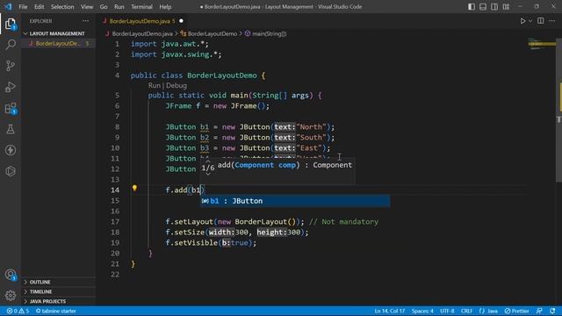Click the Ln 14, Col 17 status entry

click(390, 311)
